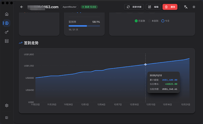Click the 未签到 legend item
This screenshot has width=203, height=124.
(x=153, y=21)
